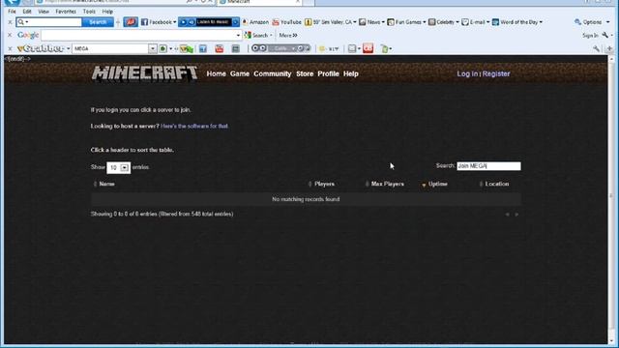Click play on the Listen to music widget
Image resolution: width=619 pixels, height=348 pixels.
183,22
